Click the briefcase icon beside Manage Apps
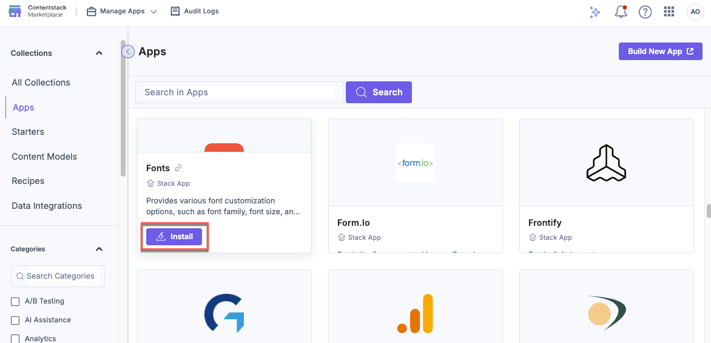The width and height of the screenshot is (711, 343). [x=92, y=12]
